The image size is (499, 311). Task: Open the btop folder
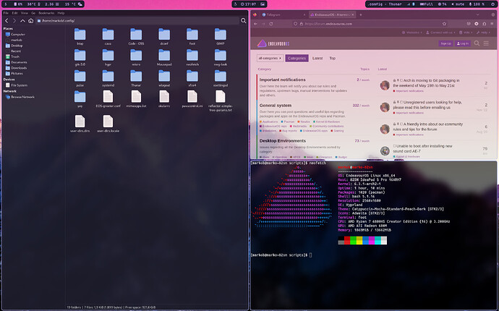[x=80, y=37]
